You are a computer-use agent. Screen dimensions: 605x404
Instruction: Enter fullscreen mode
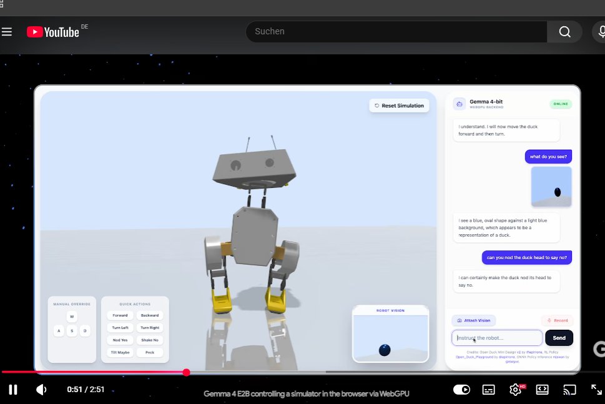[x=596, y=390]
